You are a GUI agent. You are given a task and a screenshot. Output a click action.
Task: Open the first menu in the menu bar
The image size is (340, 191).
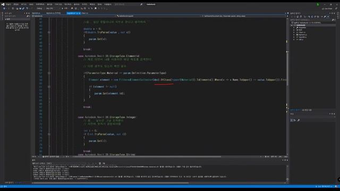pyautogui.click(x=8, y=4)
